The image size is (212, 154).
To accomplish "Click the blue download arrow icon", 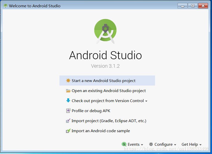I will [68, 101].
